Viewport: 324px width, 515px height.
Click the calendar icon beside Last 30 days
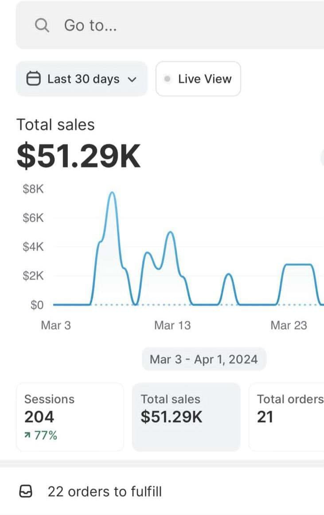[x=34, y=79]
